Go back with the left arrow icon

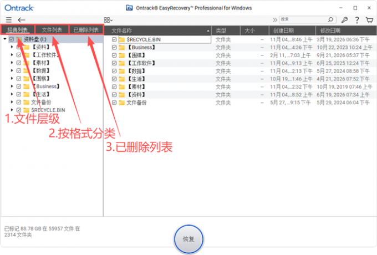(22, 20)
